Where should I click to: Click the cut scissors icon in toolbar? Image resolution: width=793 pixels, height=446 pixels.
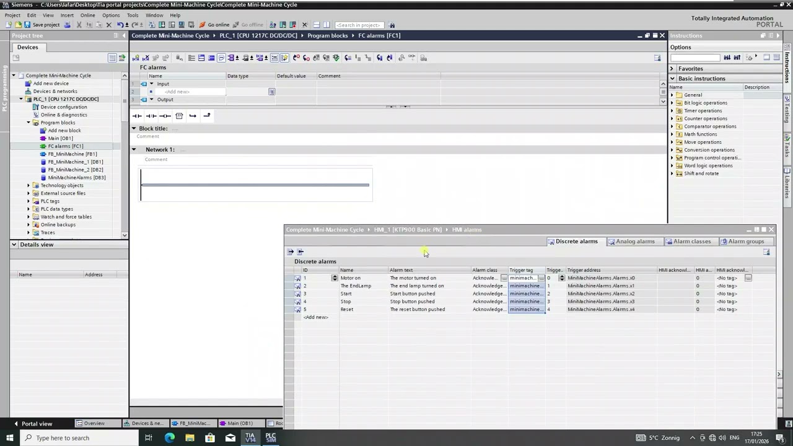79,25
